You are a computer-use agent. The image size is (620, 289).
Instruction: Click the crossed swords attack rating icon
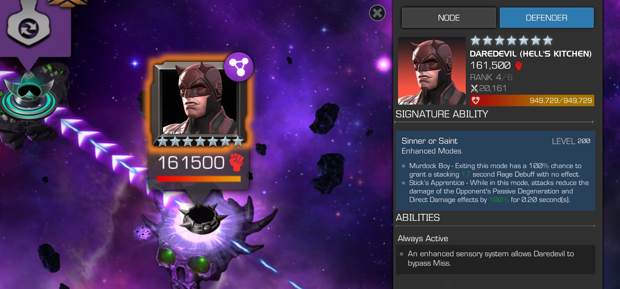click(x=474, y=88)
